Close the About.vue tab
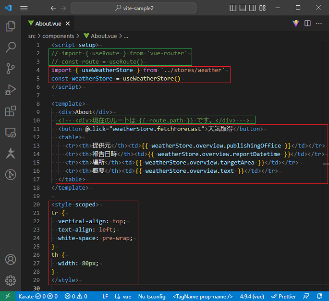The image size is (329, 301). 68,24
